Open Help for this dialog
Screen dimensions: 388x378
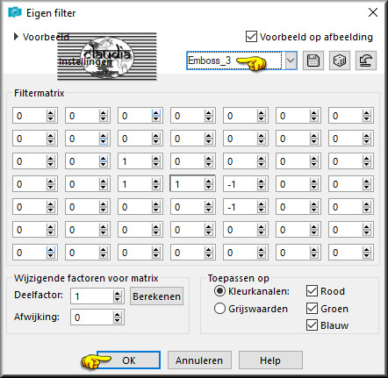coord(270,360)
